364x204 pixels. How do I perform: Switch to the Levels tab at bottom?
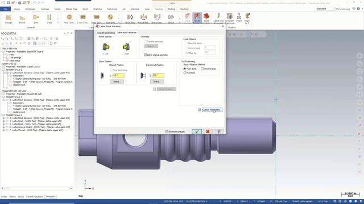[x=21, y=197]
